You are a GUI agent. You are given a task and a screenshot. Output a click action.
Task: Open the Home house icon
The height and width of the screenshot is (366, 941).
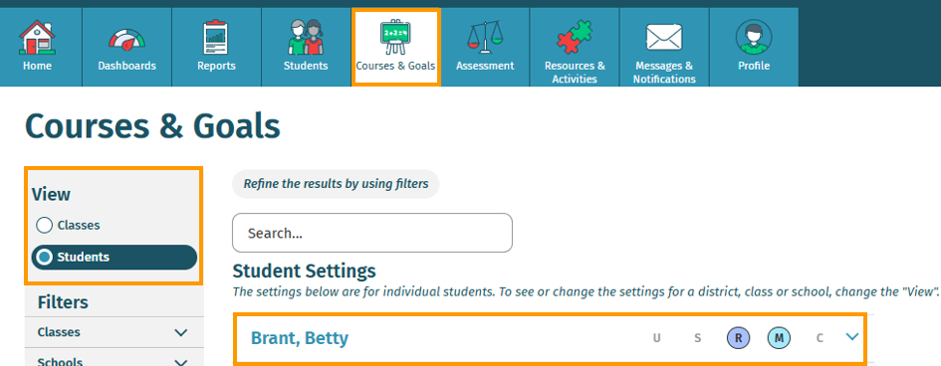point(37,38)
